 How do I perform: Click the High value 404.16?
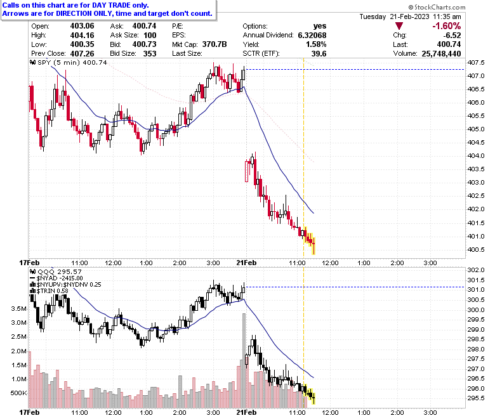pyautogui.click(x=82, y=36)
